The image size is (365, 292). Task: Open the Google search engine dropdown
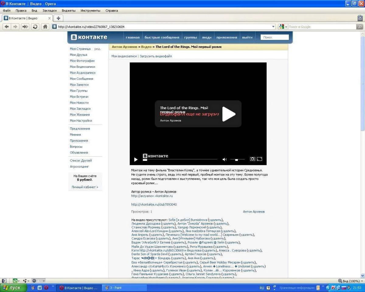(283, 27)
